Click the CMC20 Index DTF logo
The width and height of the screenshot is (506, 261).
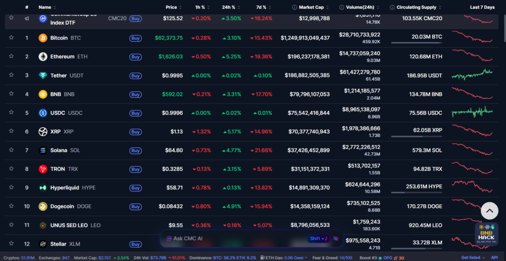click(x=43, y=19)
